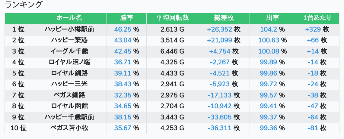
Task: Click the 39.11 win rate for ロイヤル釧路
Action: (123, 73)
